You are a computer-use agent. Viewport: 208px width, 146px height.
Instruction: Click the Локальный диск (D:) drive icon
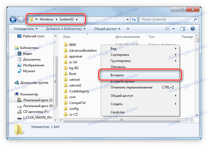pos(19,106)
